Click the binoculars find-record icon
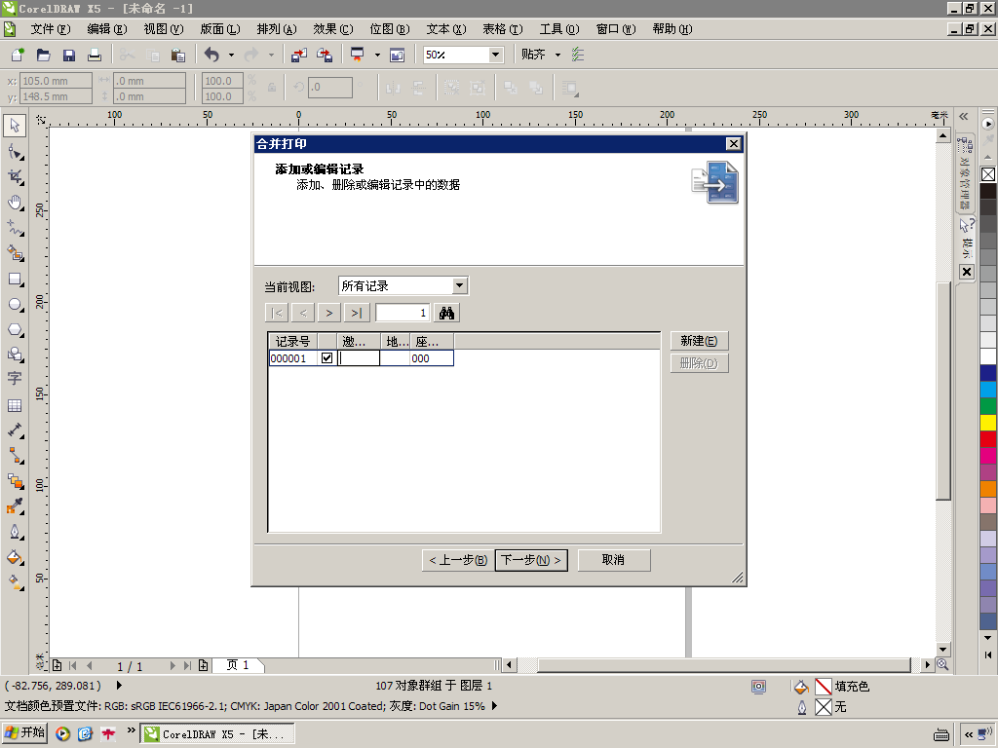 [446, 313]
